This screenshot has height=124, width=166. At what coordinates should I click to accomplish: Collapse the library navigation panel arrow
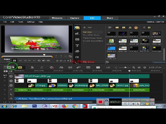[x=107, y=62]
